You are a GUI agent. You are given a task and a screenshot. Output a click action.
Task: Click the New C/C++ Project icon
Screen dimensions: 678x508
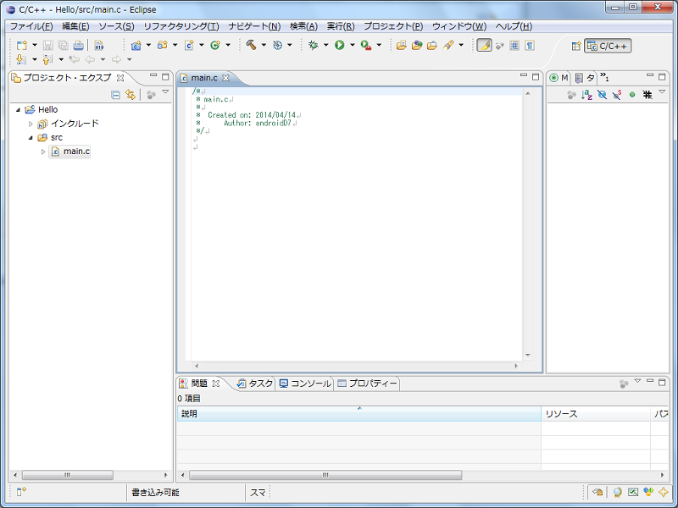click(x=136, y=45)
